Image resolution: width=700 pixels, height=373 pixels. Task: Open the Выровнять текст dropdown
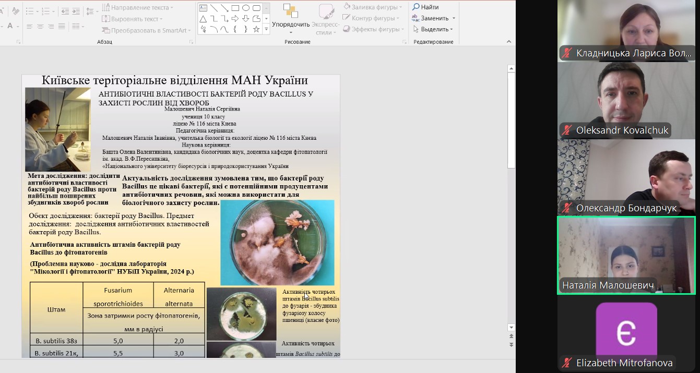coord(132,19)
